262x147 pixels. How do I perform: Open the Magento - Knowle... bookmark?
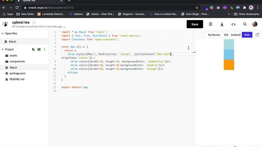click(132, 14)
